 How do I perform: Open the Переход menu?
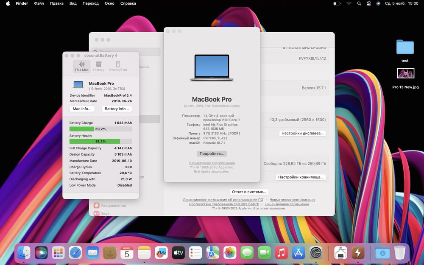(x=91, y=3)
